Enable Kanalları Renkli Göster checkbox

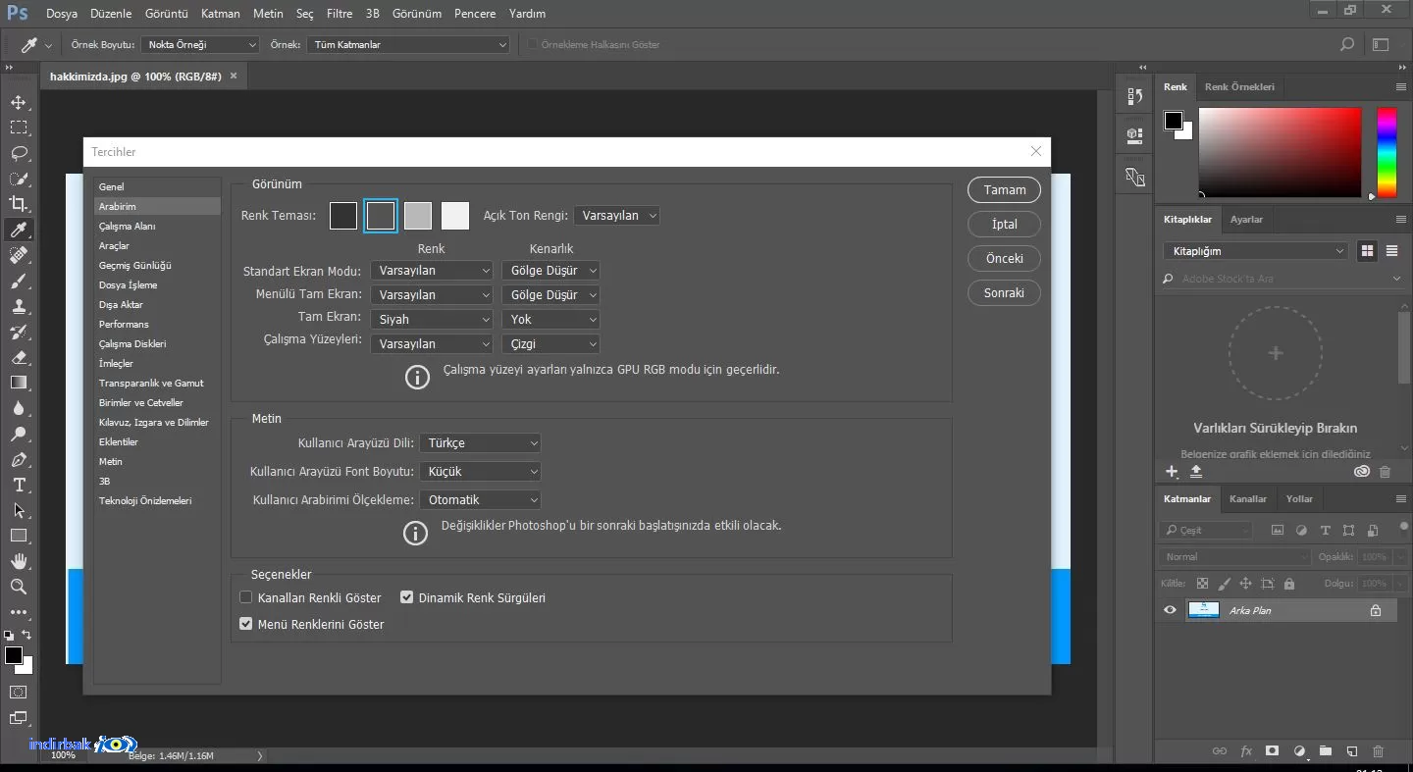click(246, 597)
